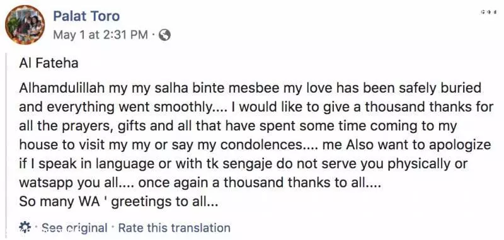Image resolution: width=504 pixels, height=240 pixels.
Task: Click Rate this translation
Action: (x=175, y=228)
